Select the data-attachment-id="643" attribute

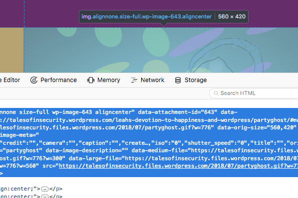click(178, 112)
